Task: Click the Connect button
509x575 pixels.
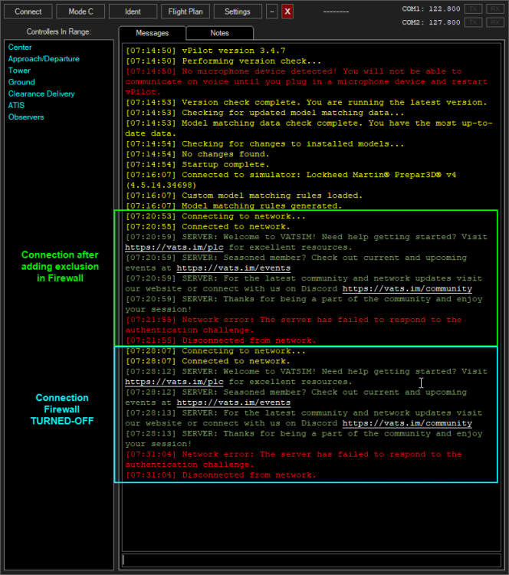Action: coord(28,11)
